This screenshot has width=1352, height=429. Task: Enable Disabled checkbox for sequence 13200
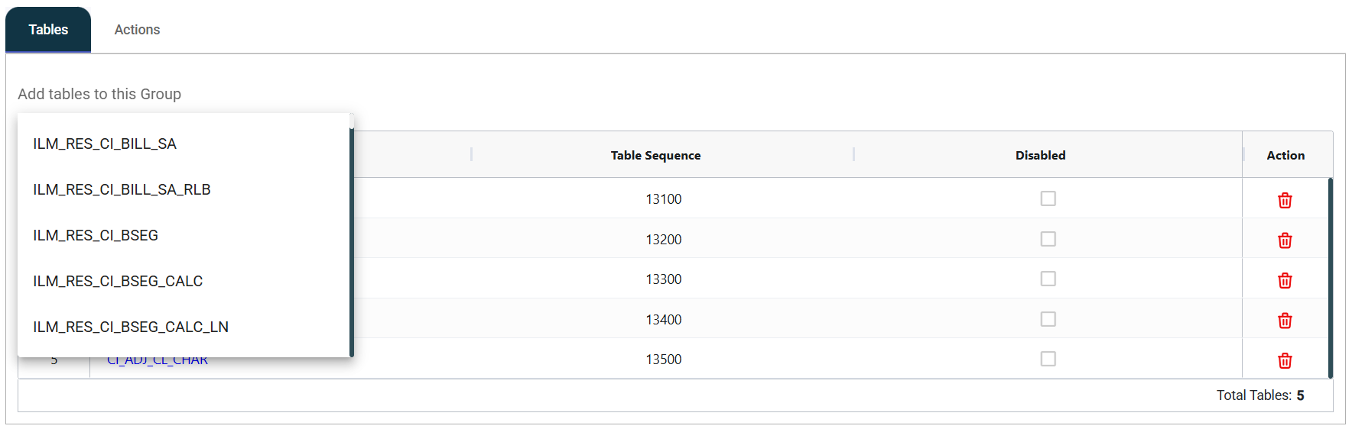(x=1048, y=239)
